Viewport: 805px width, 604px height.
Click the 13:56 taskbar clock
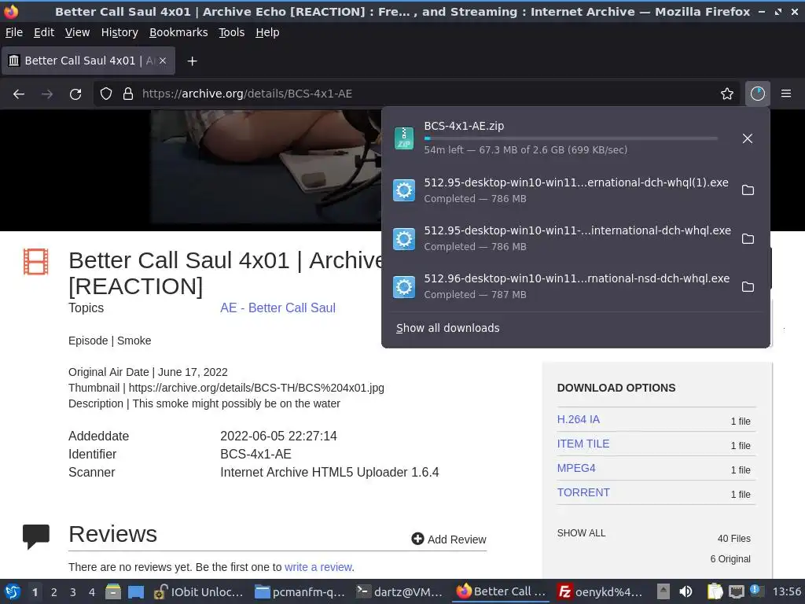click(x=786, y=591)
